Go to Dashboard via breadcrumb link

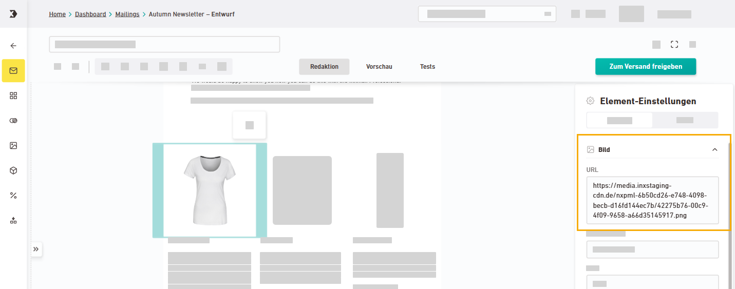[x=90, y=14]
